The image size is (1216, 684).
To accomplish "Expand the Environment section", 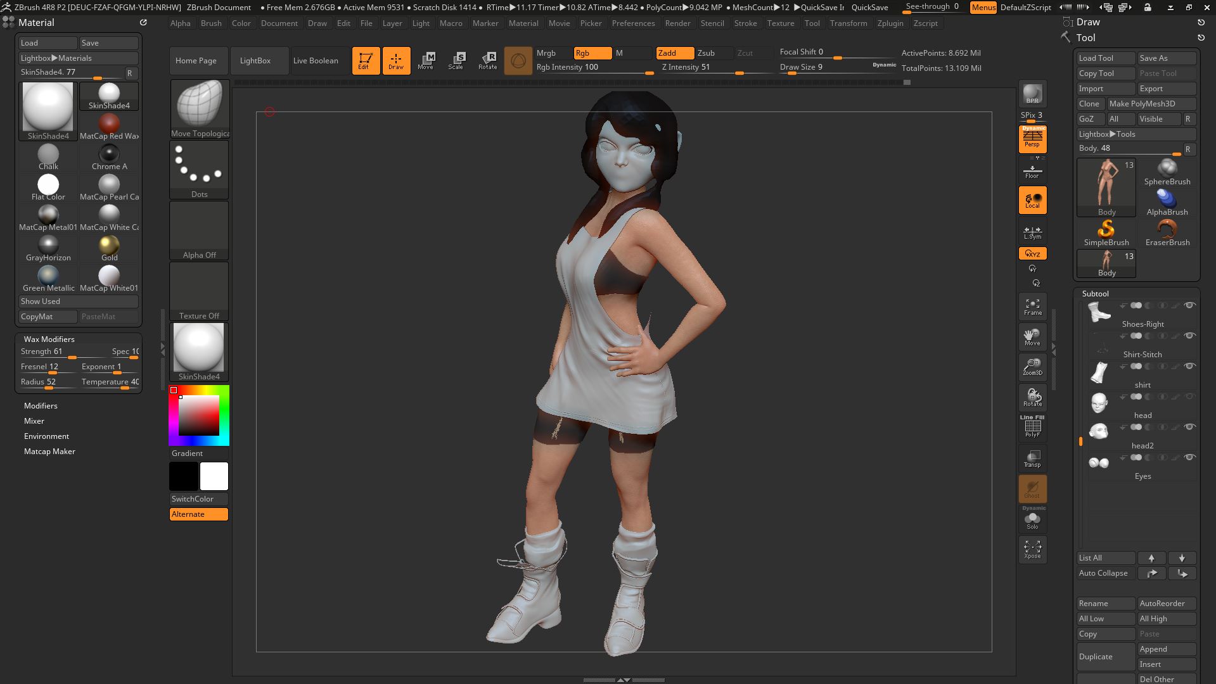I will coord(46,436).
